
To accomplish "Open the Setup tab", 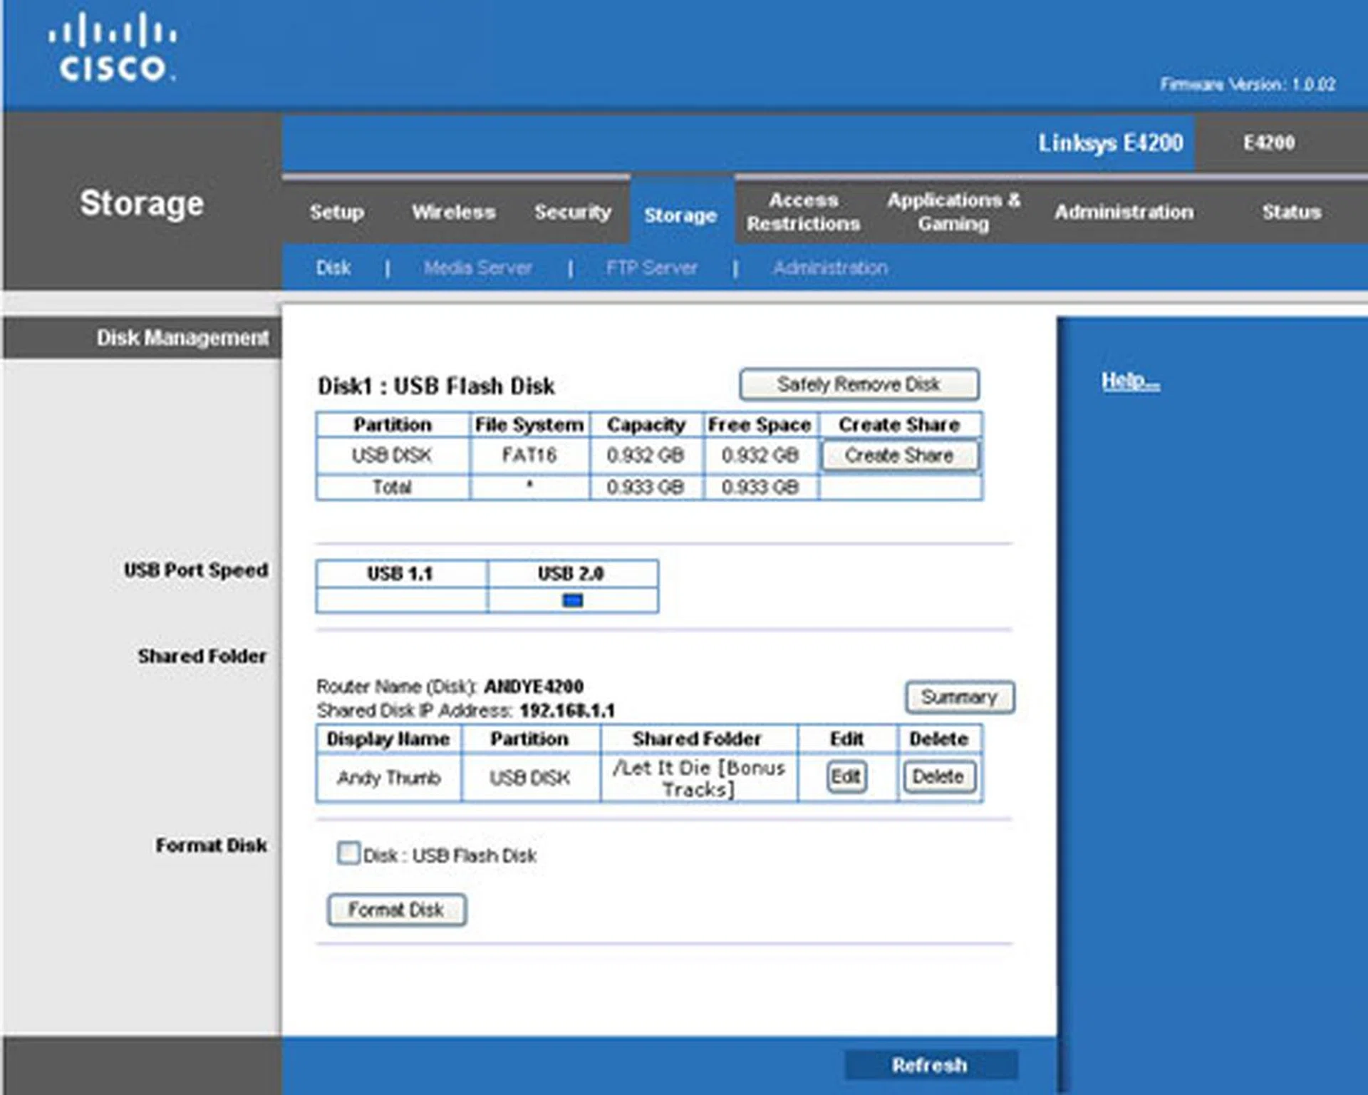I will tap(336, 212).
